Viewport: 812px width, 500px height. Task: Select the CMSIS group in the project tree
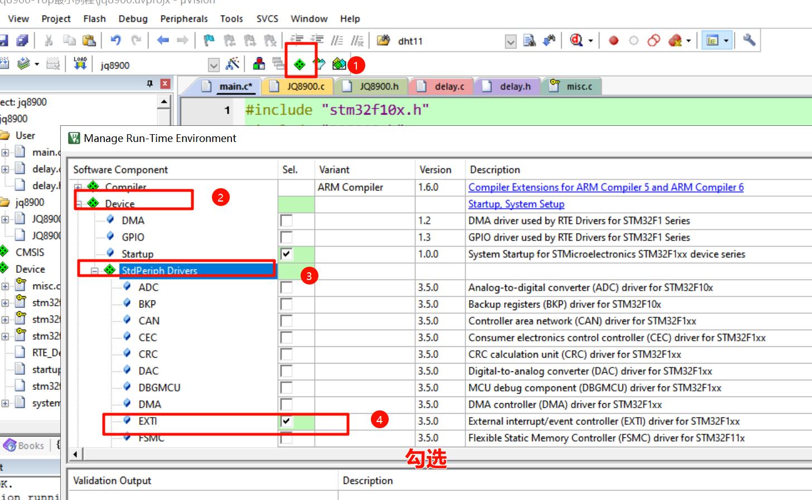click(30, 252)
